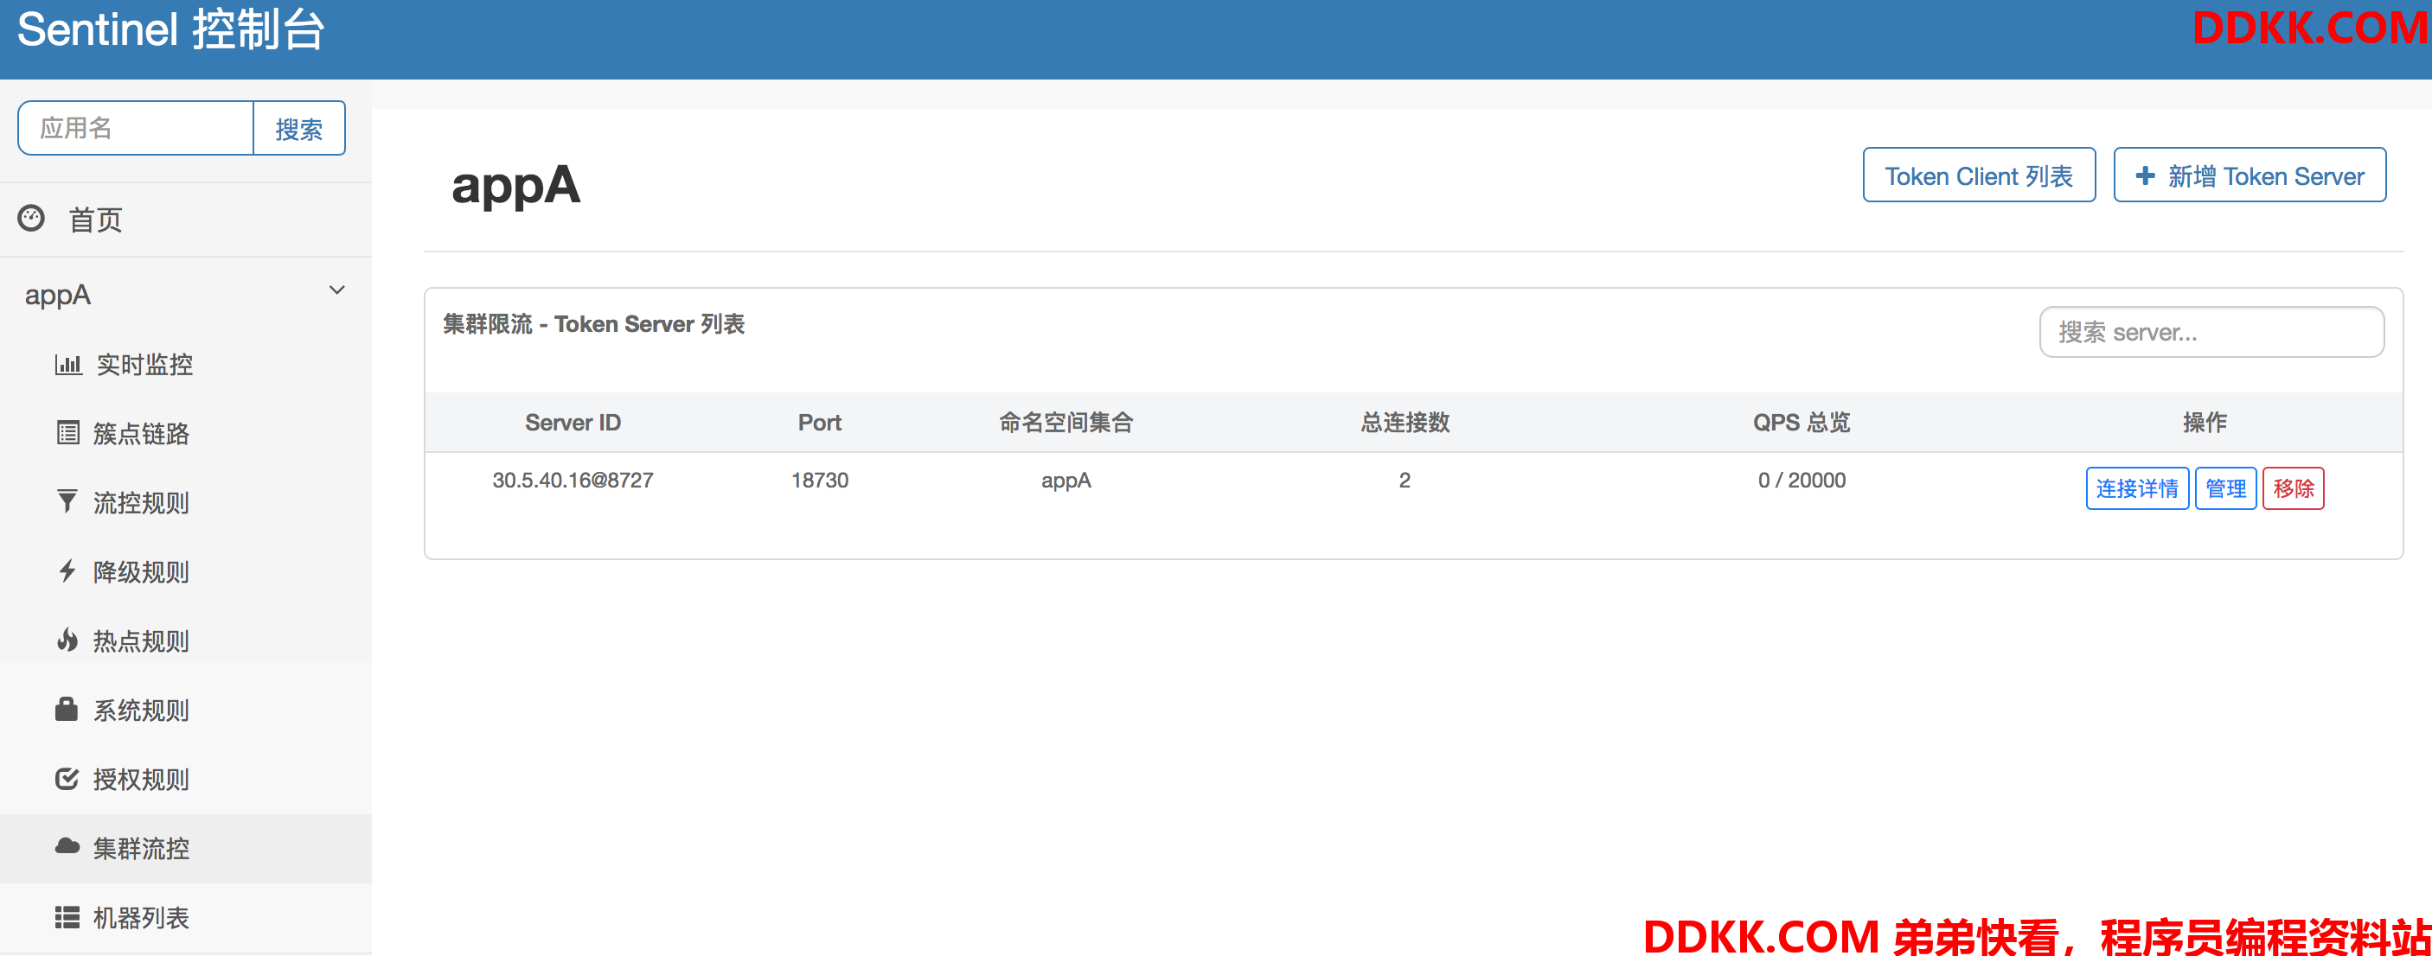This screenshot has width=2432, height=956.
Task: Open the 首页 home menu item
Action: (186, 219)
